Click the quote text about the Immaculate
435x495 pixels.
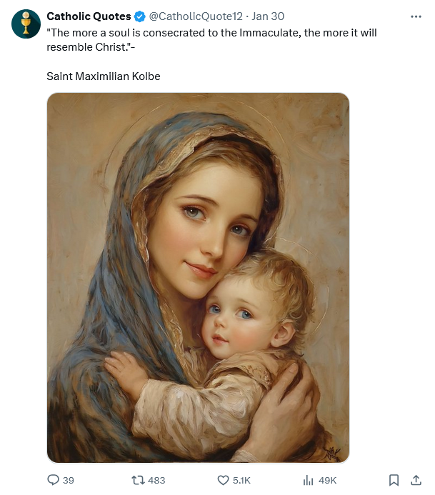211,39
